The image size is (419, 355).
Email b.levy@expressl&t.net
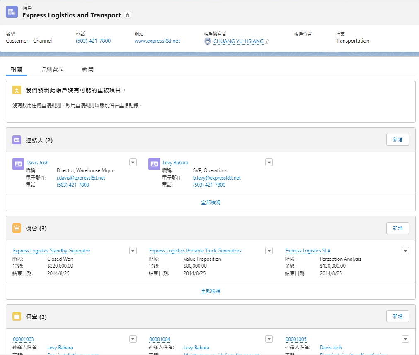[x=217, y=178]
